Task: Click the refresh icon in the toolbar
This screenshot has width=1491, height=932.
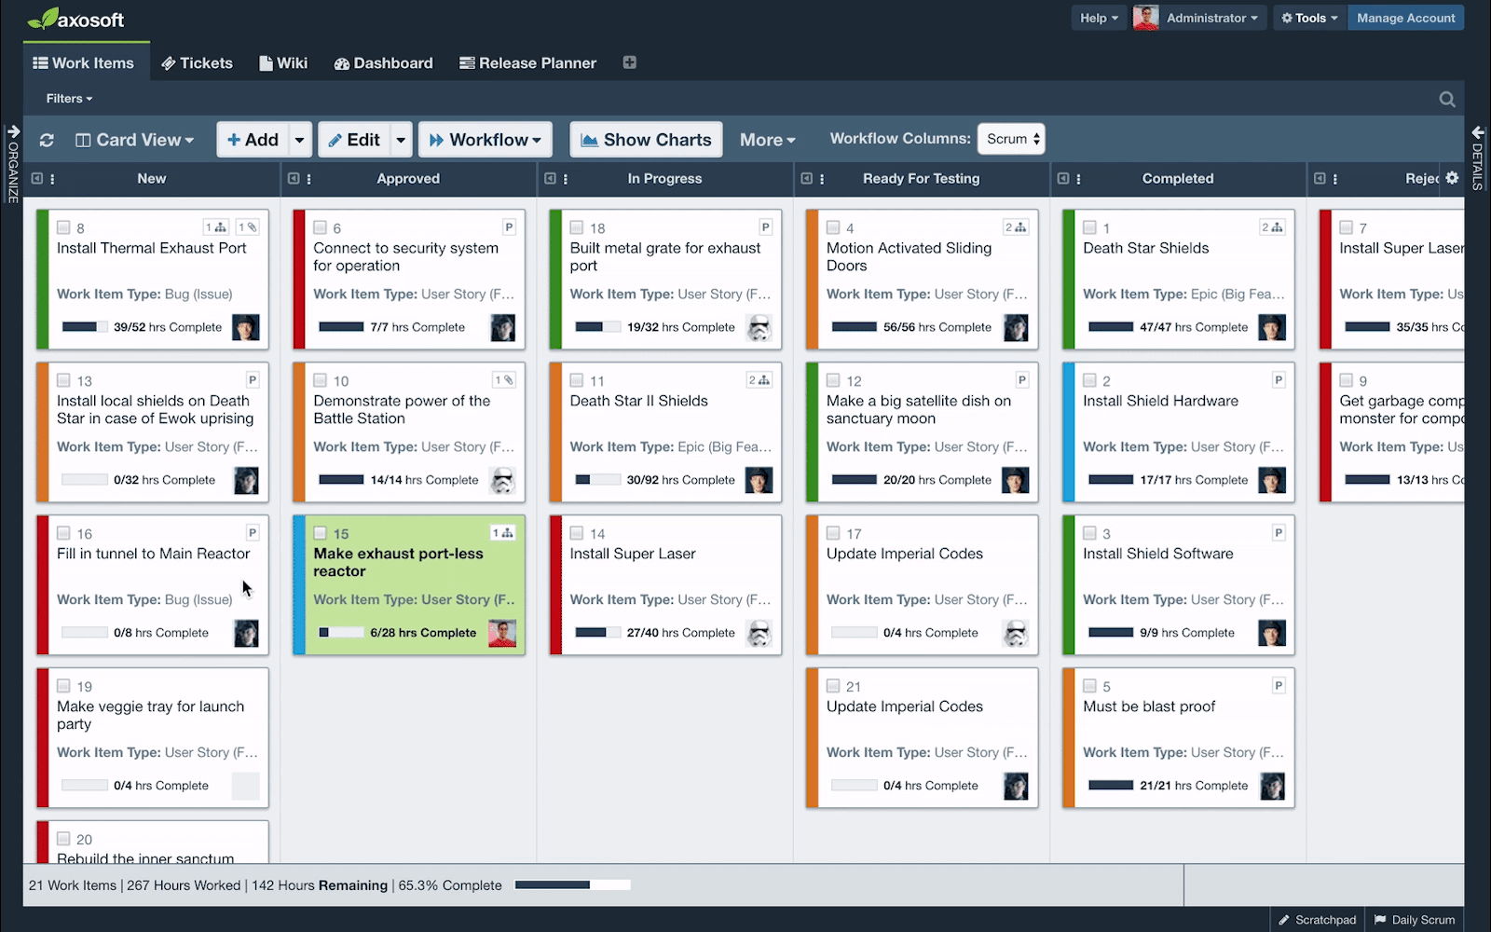Action: point(47,140)
